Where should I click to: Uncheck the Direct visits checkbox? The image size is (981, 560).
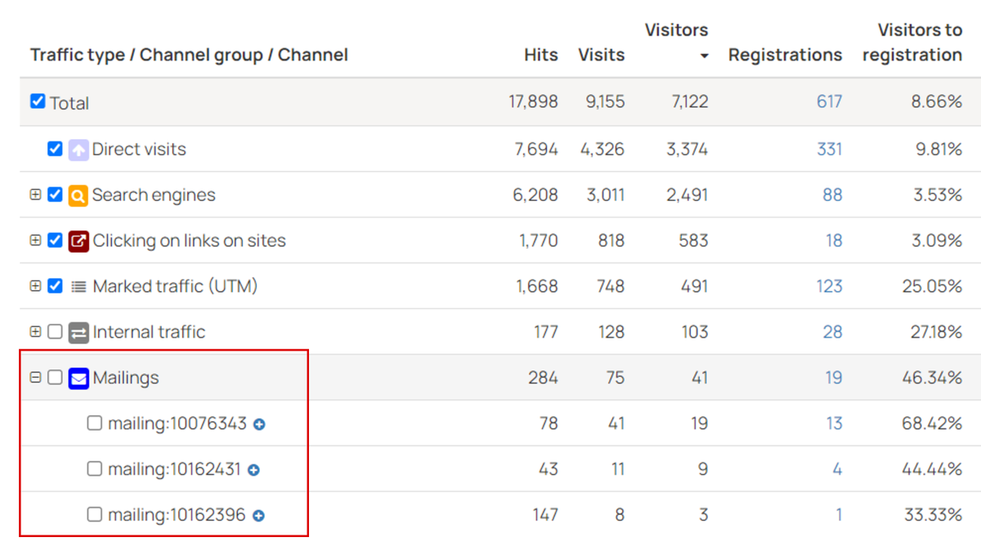[x=55, y=149]
